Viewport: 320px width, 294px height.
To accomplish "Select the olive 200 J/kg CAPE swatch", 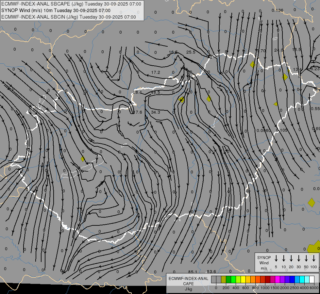I will [x=224, y=279].
